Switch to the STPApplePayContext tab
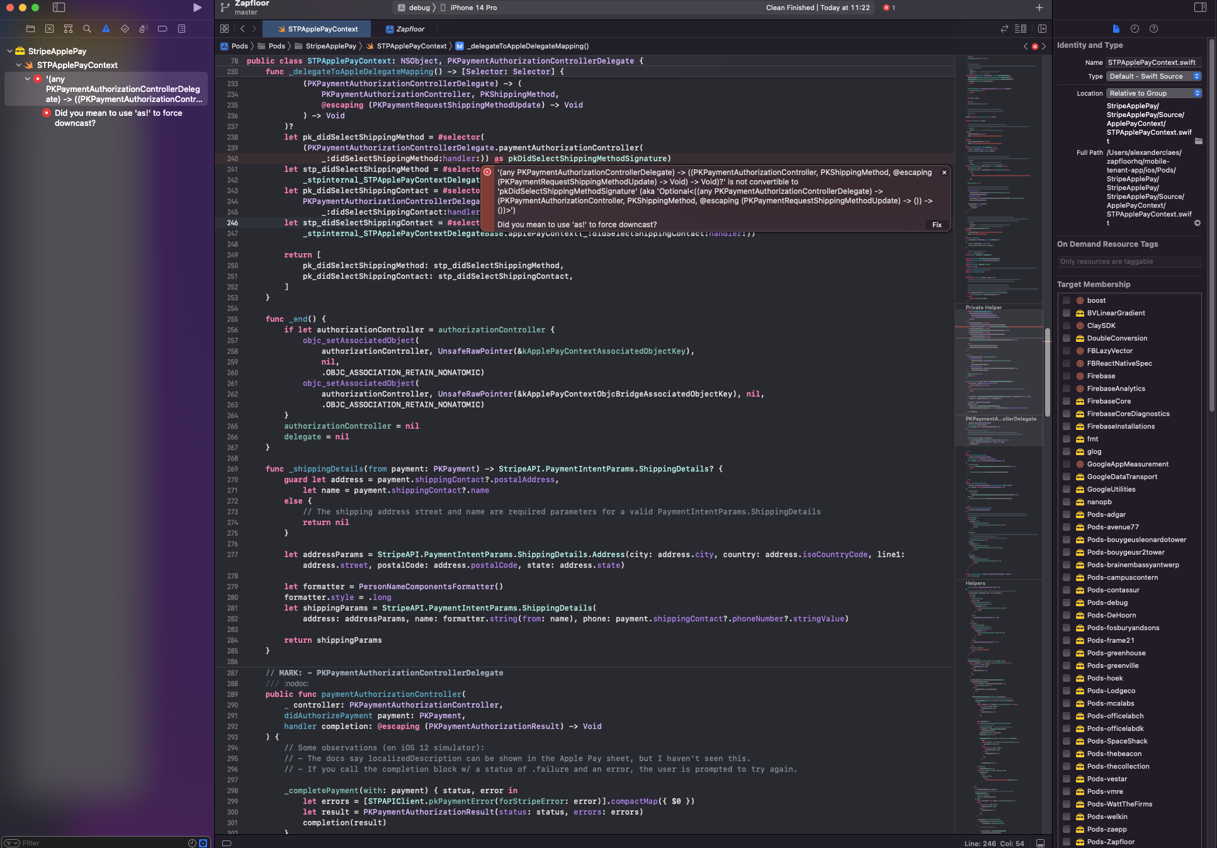Screen dimensions: 1217x848 (317, 29)
